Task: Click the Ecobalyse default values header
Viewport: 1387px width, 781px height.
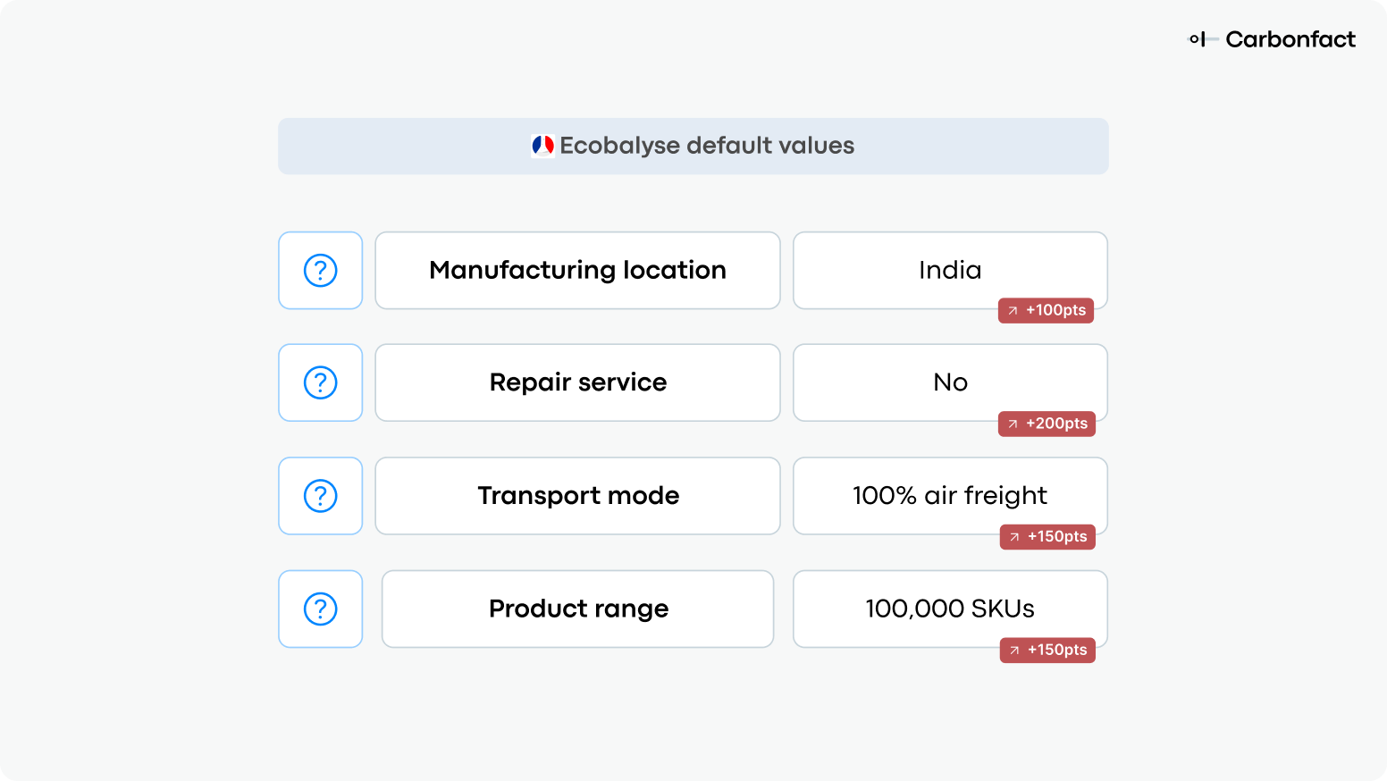Action: pyautogui.click(x=693, y=146)
